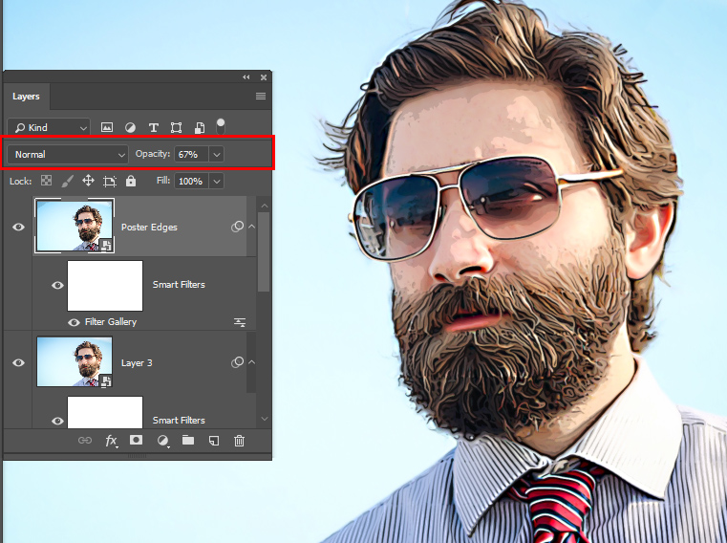
Task: Select the Poster Edges layer name
Action: (x=149, y=227)
